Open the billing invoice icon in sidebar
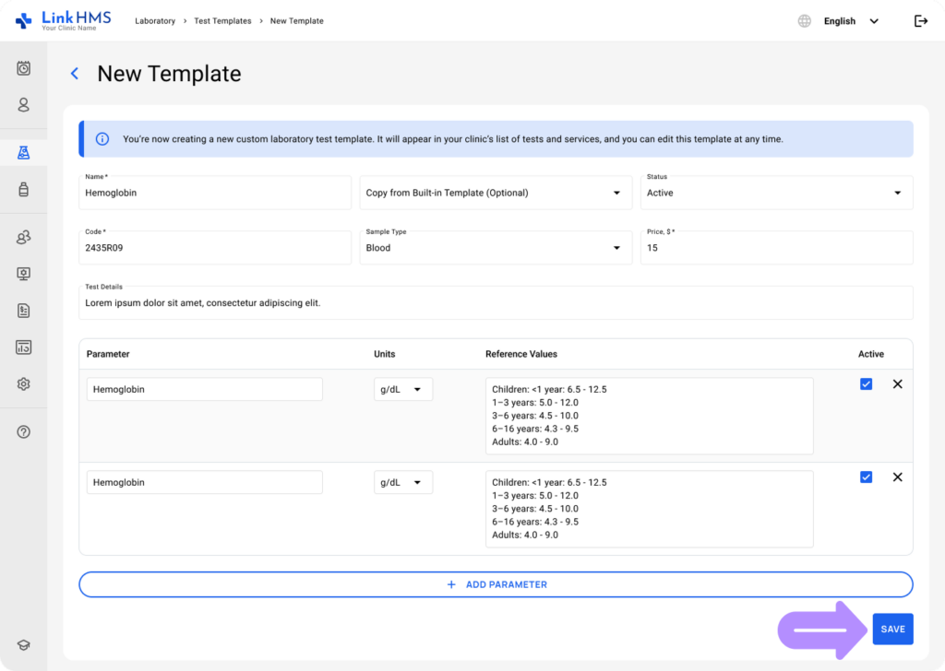This screenshot has height=671, width=945. click(23, 311)
